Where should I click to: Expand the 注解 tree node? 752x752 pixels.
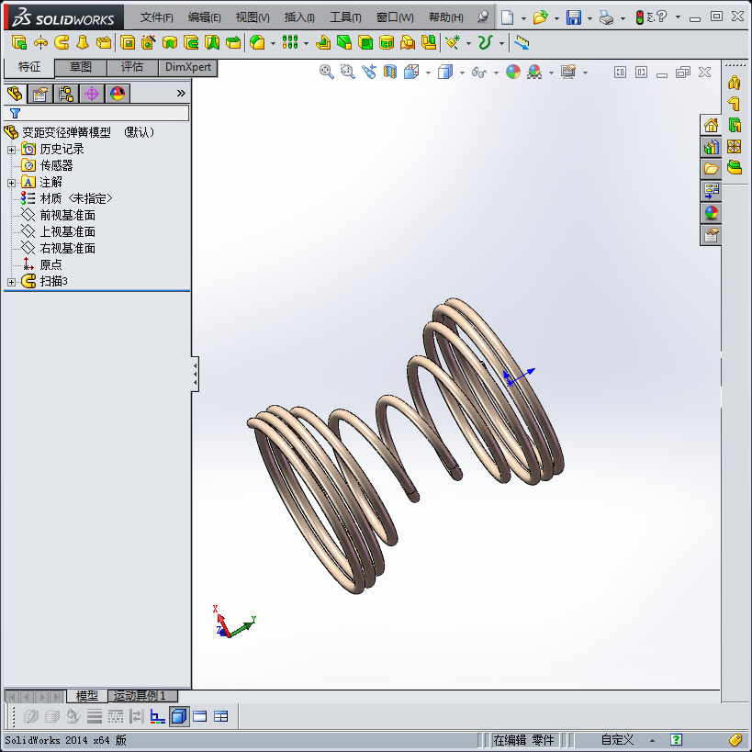click(12, 184)
